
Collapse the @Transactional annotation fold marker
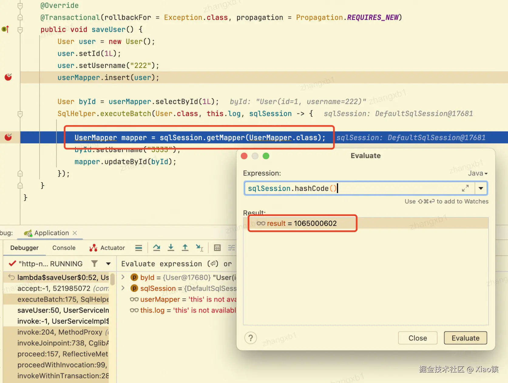pos(20,17)
